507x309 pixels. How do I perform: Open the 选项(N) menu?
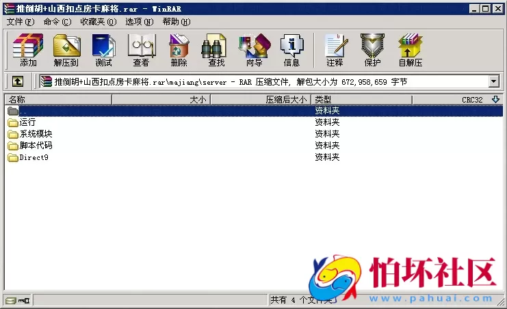tap(140, 22)
